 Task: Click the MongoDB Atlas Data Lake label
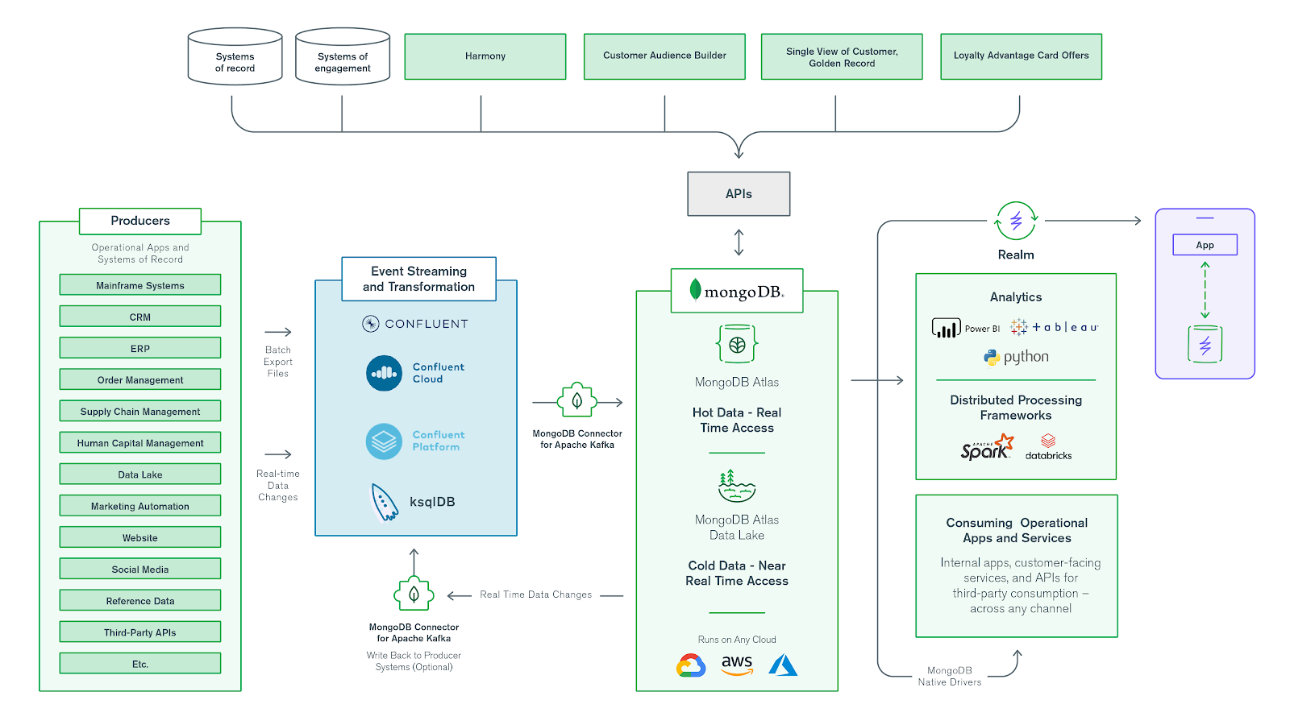coord(737,527)
